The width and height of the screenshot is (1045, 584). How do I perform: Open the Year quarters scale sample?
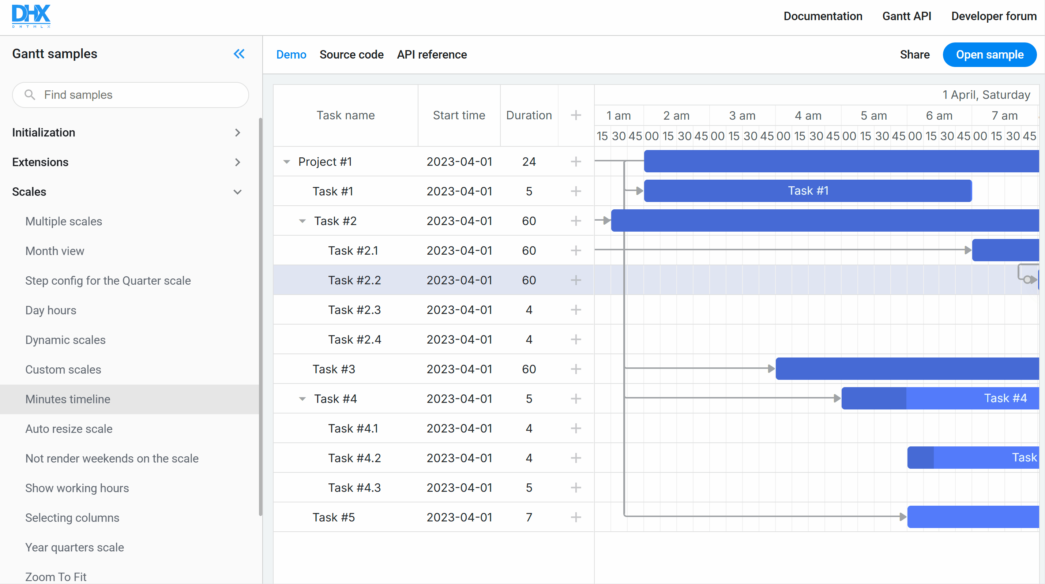pyautogui.click(x=75, y=547)
